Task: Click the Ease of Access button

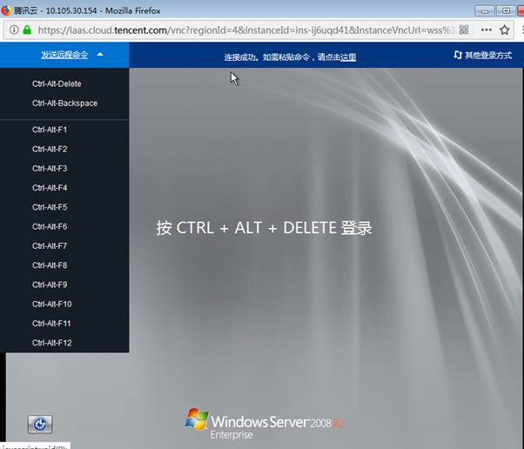Action: [x=39, y=424]
